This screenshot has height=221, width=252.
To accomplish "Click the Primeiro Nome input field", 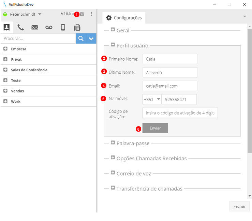I will click(170, 59).
